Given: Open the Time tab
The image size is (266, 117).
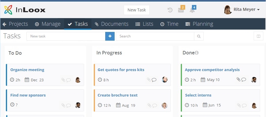Looking at the screenshot, I should click(169, 24).
